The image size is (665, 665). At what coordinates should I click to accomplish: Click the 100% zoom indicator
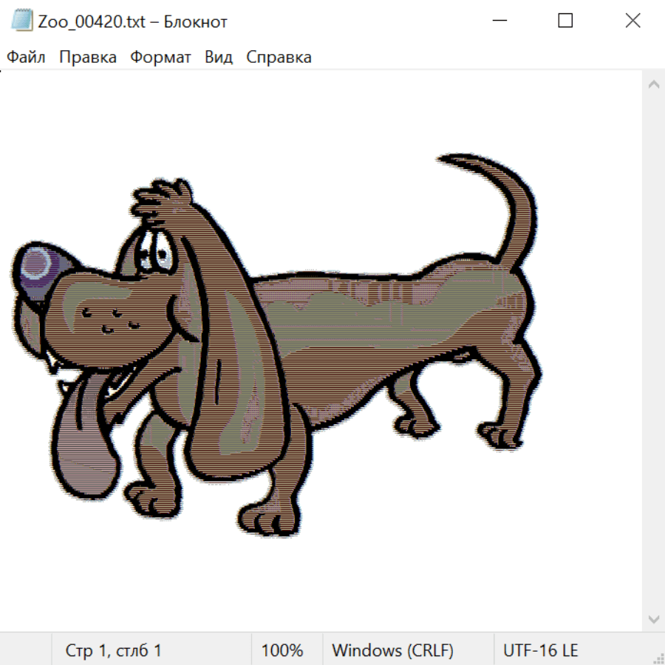point(282,651)
